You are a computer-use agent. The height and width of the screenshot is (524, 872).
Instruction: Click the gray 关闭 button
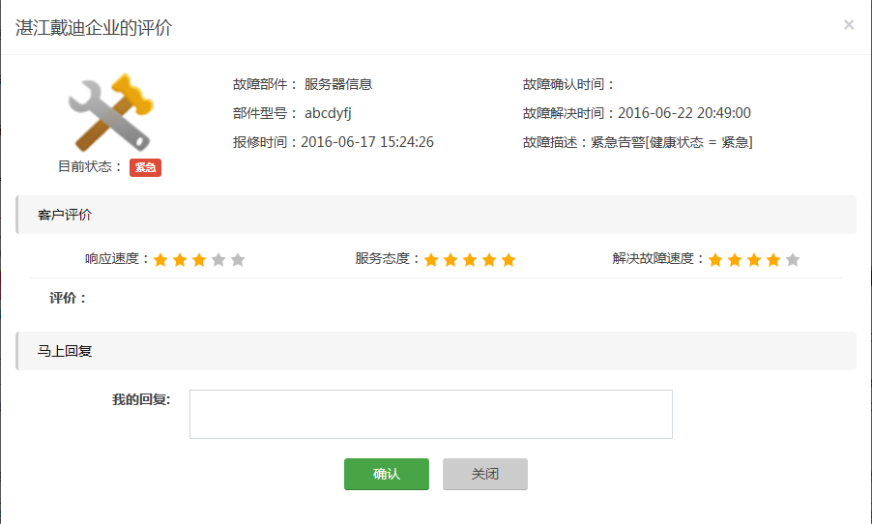pos(485,474)
